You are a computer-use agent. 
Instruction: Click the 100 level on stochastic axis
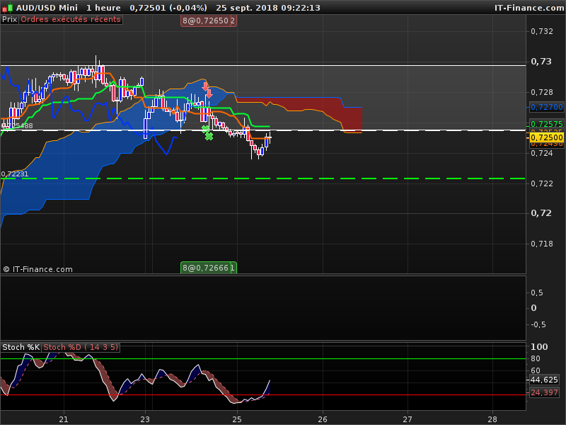(x=539, y=347)
